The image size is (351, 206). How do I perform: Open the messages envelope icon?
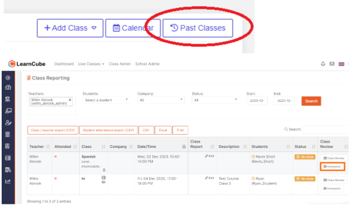point(332,64)
